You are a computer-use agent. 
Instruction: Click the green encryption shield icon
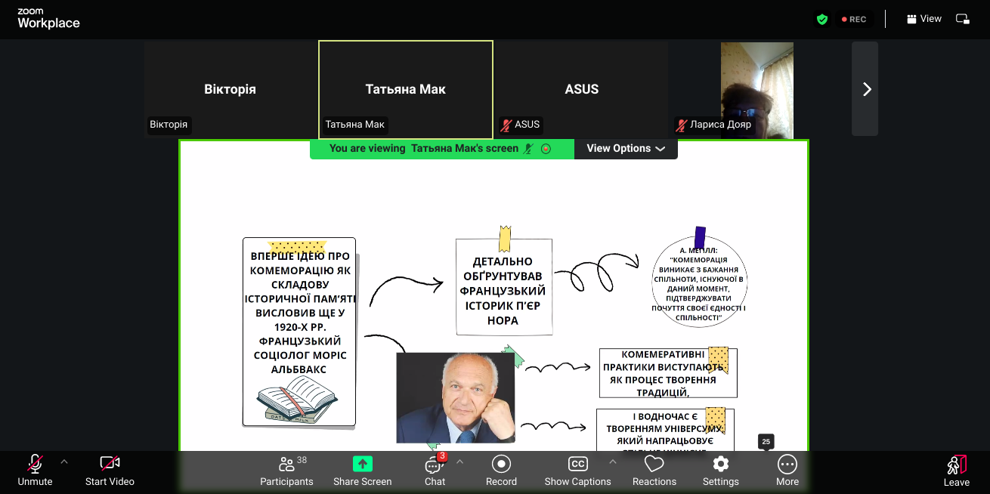tap(822, 19)
